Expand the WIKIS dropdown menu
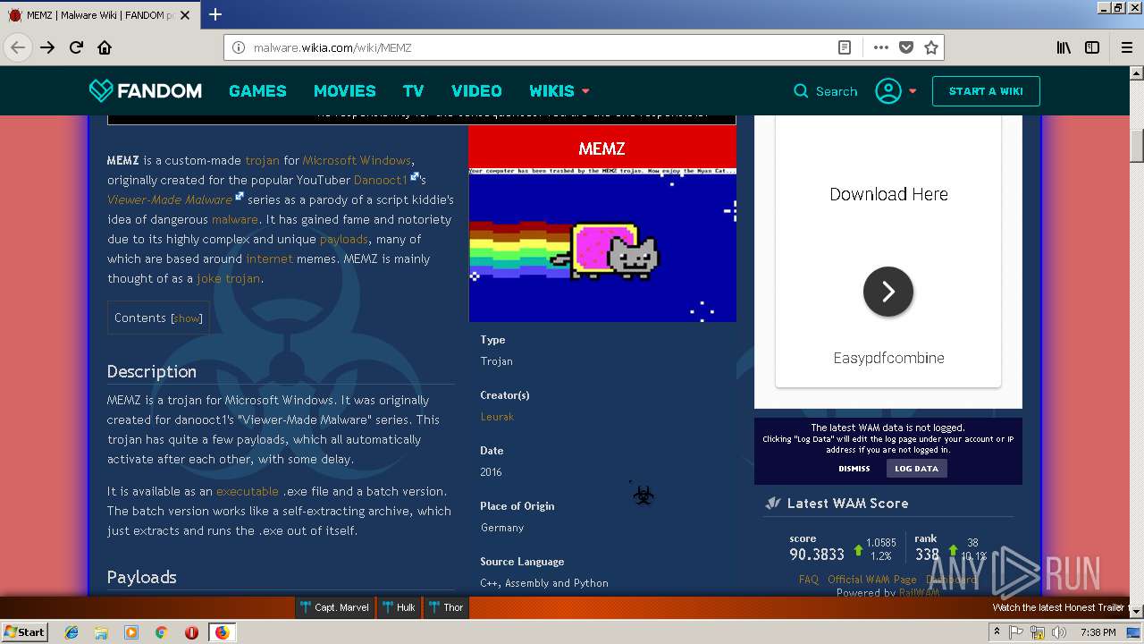 pos(559,90)
